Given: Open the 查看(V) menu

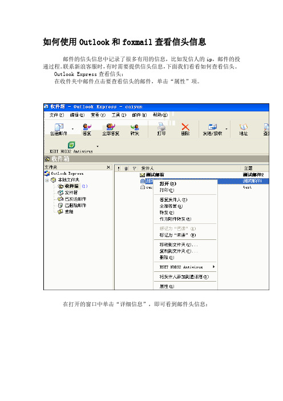Looking at the screenshot, I should tap(98, 115).
